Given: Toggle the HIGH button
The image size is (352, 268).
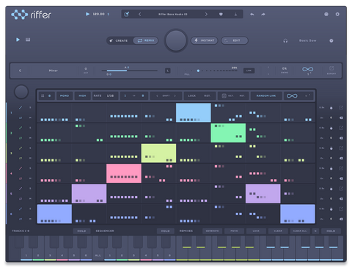Looking at the screenshot, I should (82, 95).
